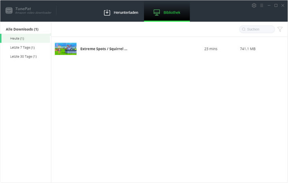
Task: Select Alle Downloads (1) category
Action: tap(22, 29)
